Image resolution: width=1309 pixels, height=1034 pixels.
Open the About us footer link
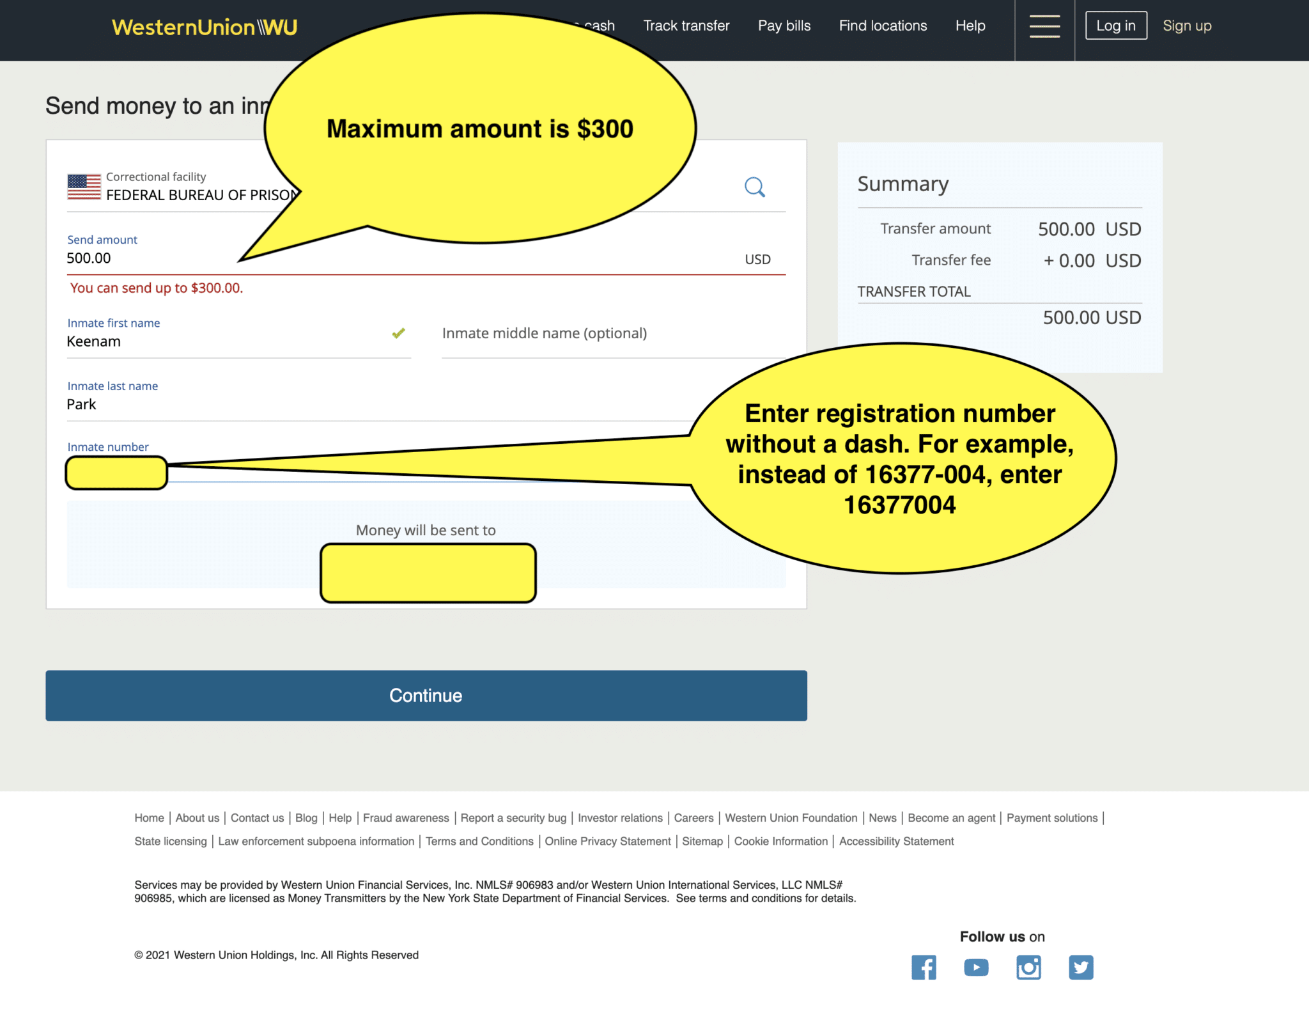pyautogui.click(x=198, y=818)
